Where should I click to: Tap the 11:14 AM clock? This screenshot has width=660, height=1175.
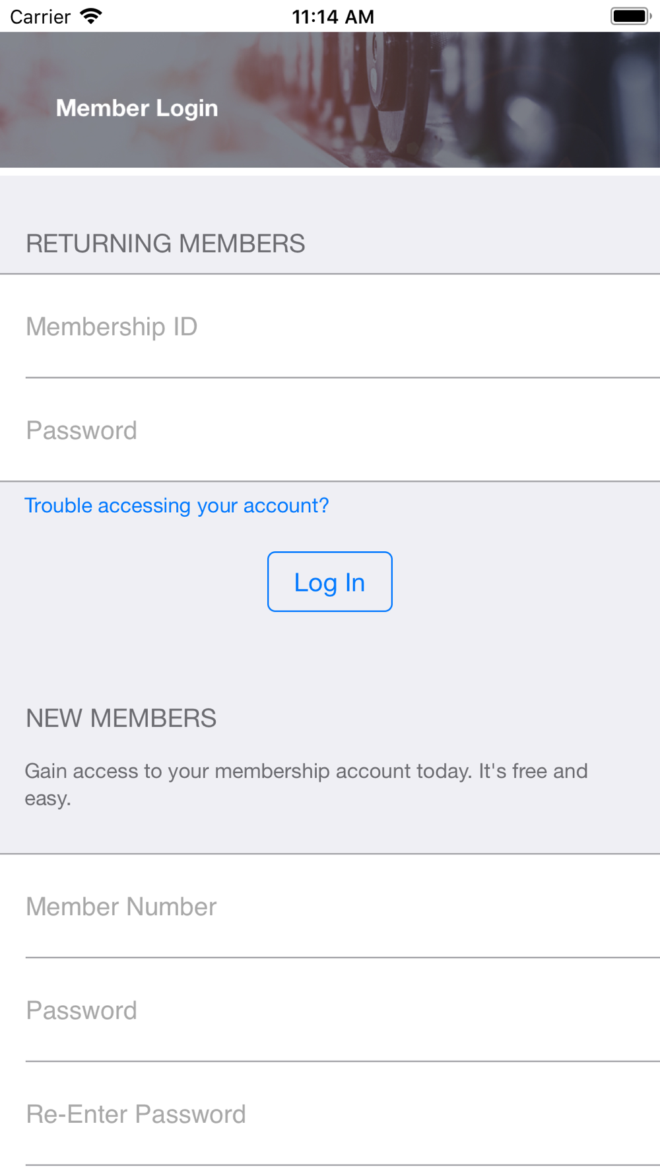pos(333,17)
